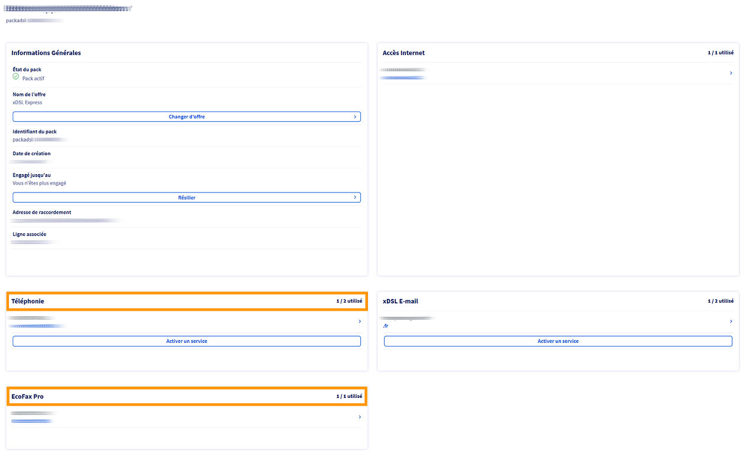This screenshot has width=743, height=469.
Task: Click the arrow icon on Changer d'offre
Action: [x=355, y=117]
